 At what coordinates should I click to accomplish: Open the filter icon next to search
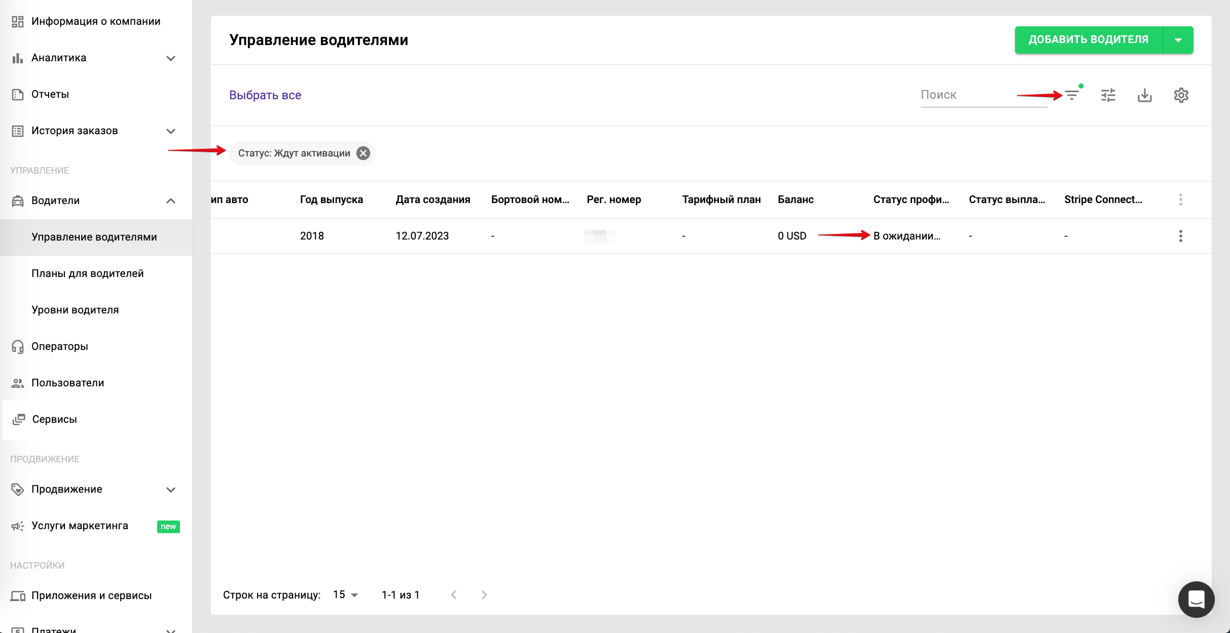[1072, 95]
